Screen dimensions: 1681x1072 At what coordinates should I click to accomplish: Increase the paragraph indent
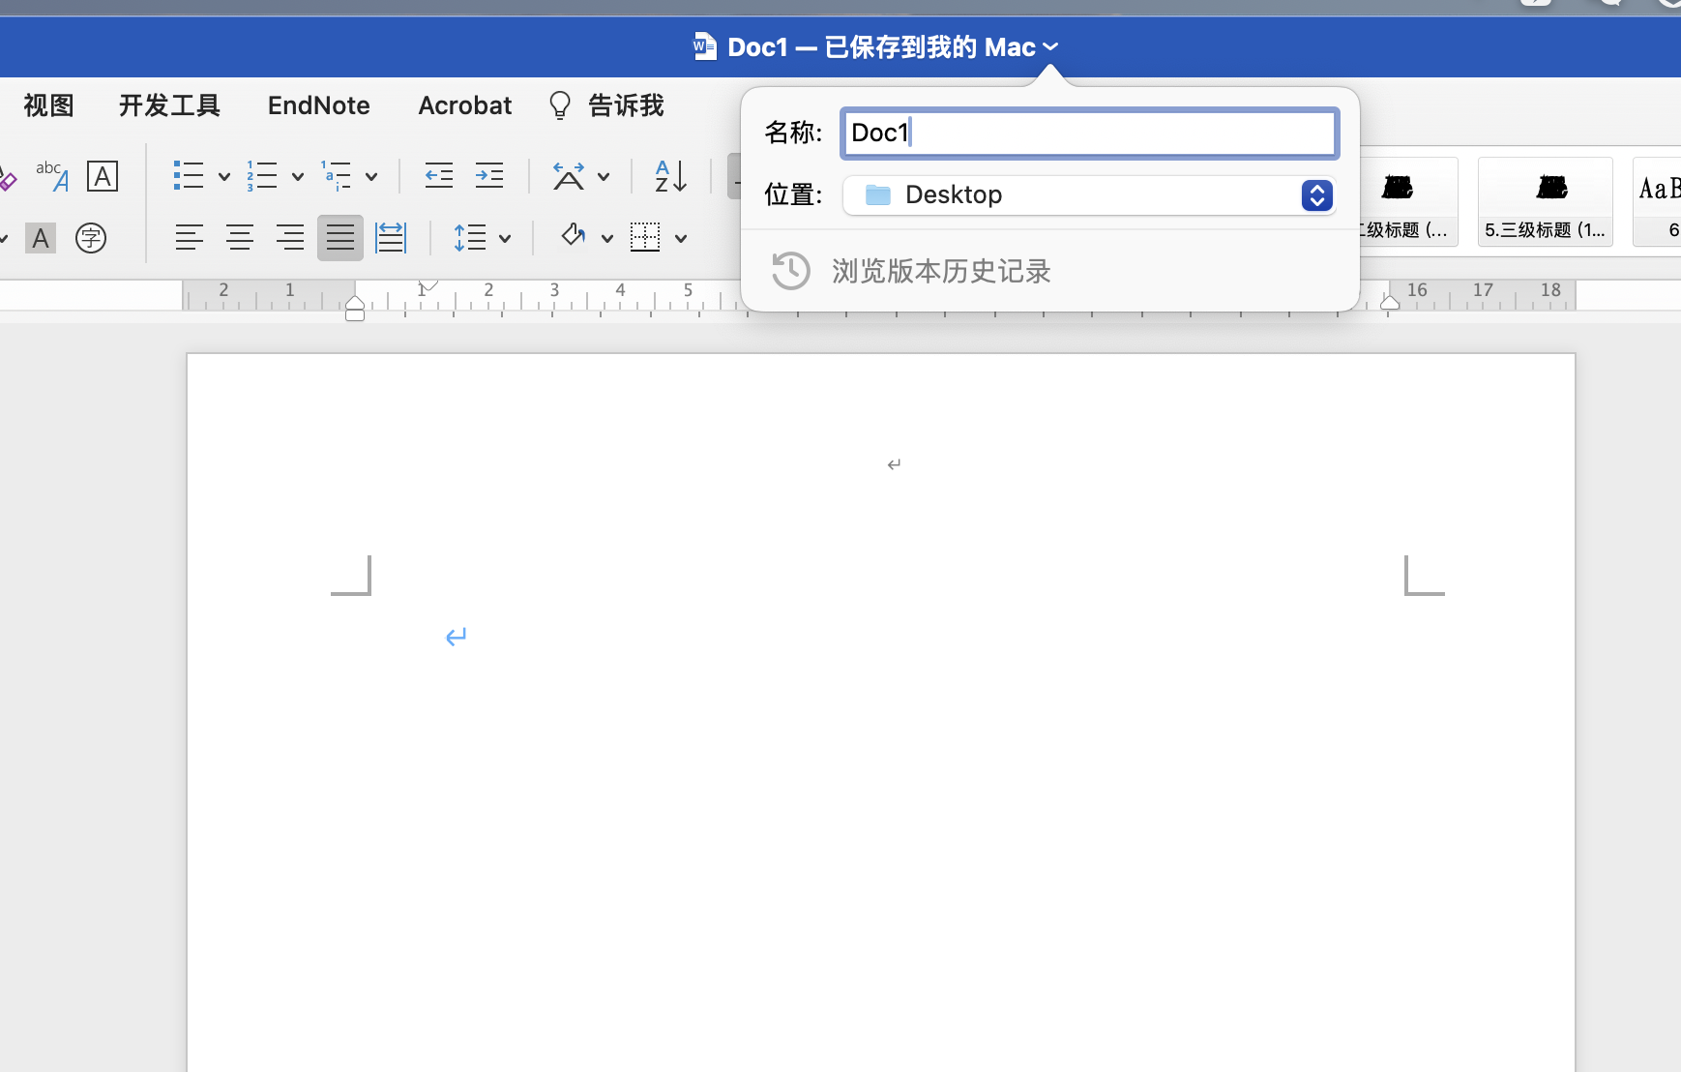pyautogui.click(x=489, y=176)
